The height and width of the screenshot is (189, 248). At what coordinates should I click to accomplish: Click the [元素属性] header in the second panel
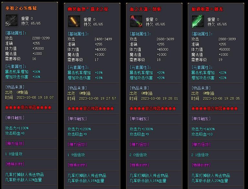pos(78,67)
